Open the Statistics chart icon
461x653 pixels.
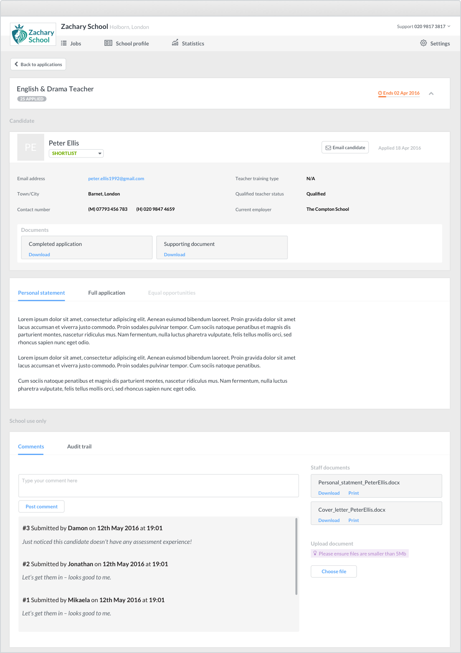coord(175,43)
